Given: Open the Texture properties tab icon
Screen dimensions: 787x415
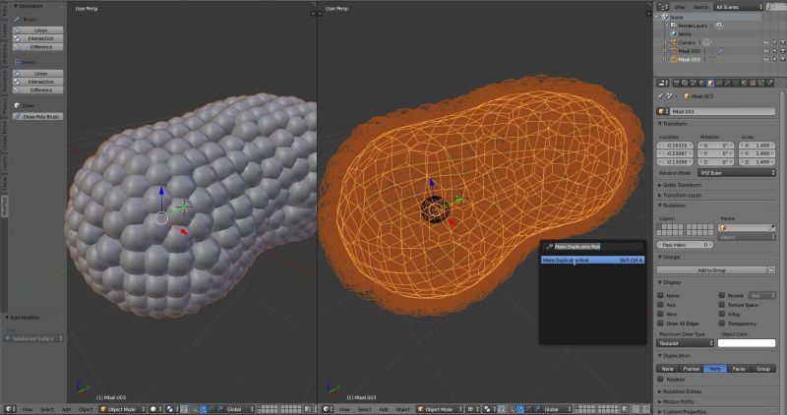Looking at the screenshot, I should (753, 83).
